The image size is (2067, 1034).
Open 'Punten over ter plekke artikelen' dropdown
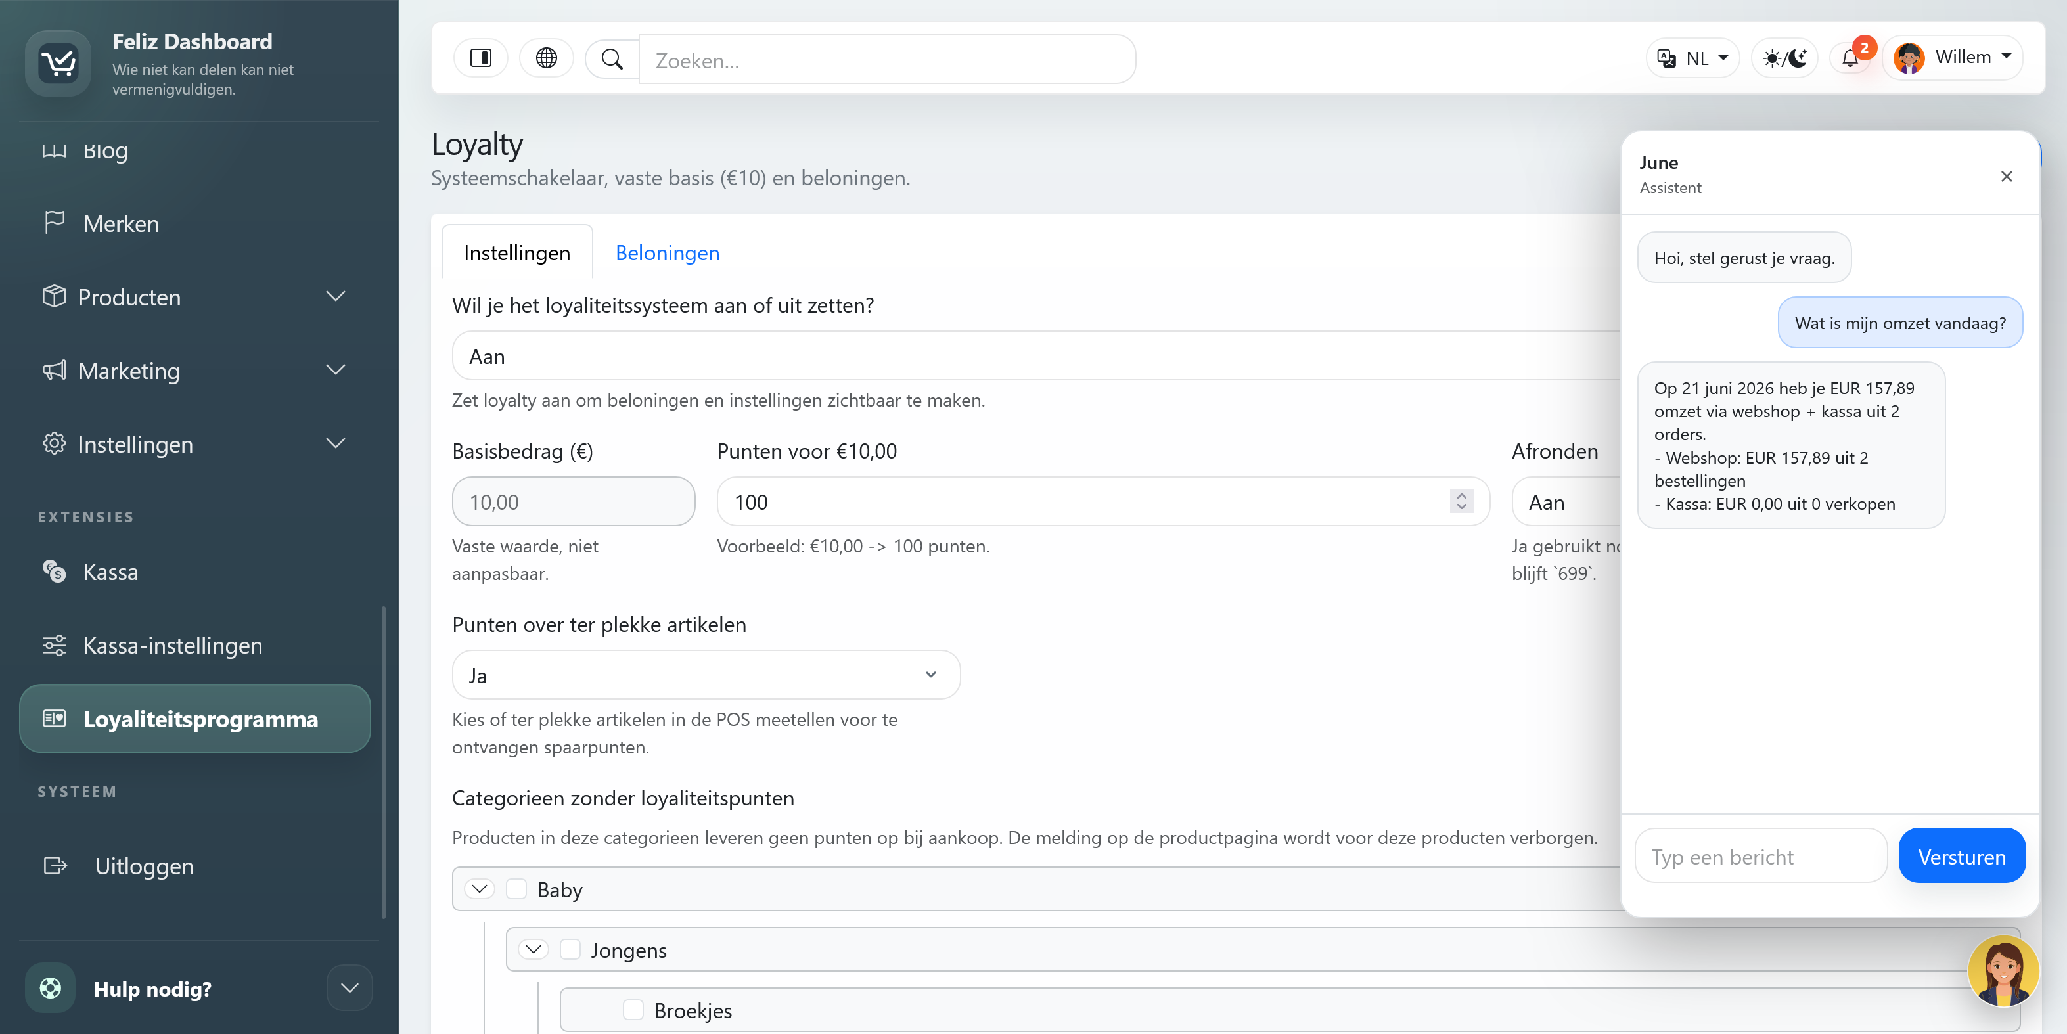tap(706, 675)
